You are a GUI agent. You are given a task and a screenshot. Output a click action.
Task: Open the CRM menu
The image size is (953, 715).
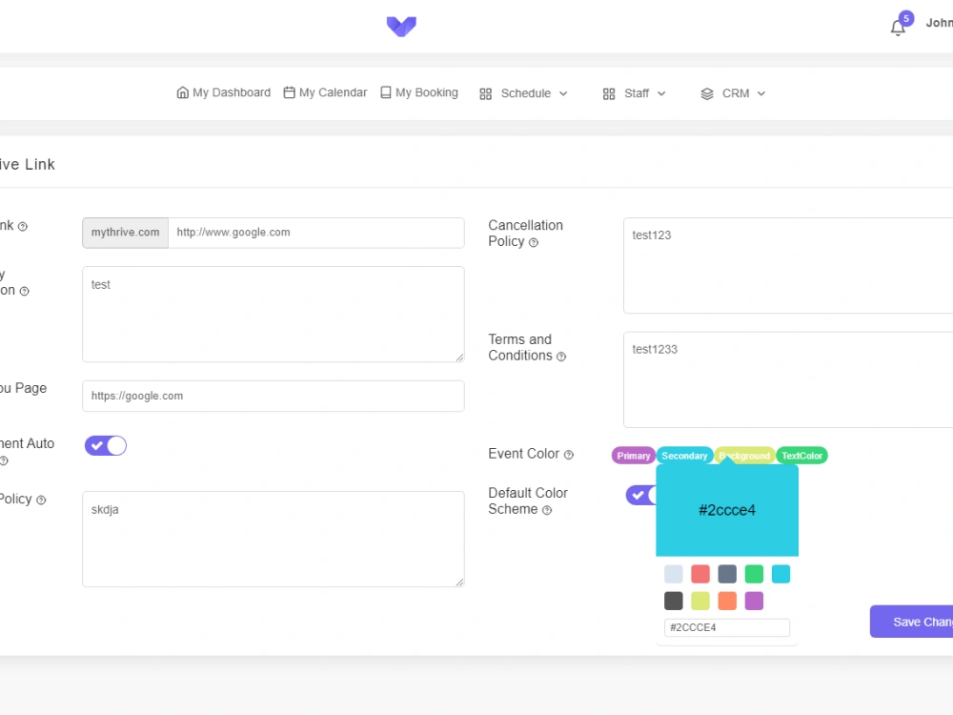pyautogui.click(x=733, y=93)
